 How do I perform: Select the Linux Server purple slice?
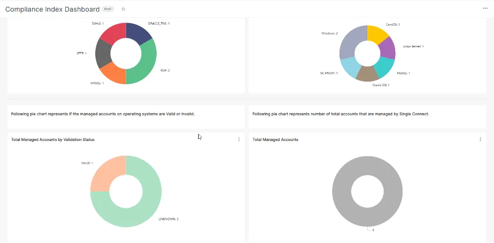click(x=387, y=48)
